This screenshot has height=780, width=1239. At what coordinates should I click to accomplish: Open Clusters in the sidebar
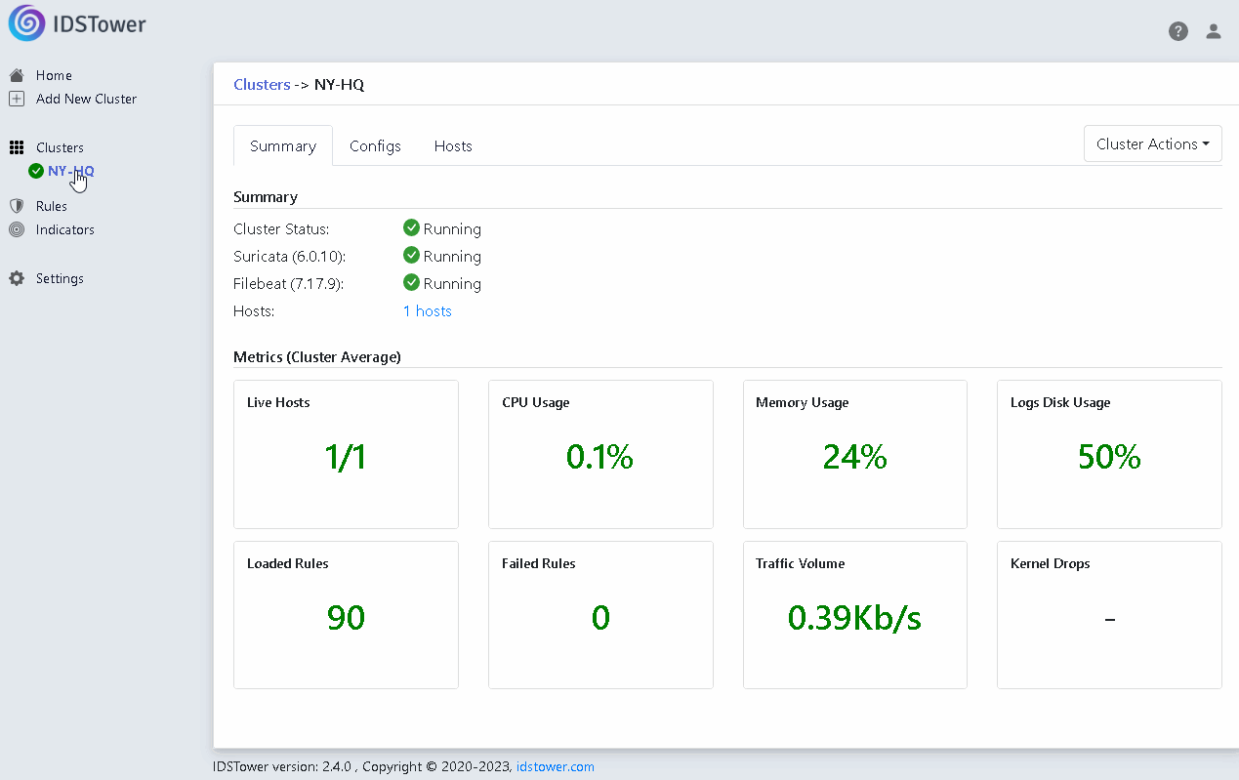[x=60, y=147]
